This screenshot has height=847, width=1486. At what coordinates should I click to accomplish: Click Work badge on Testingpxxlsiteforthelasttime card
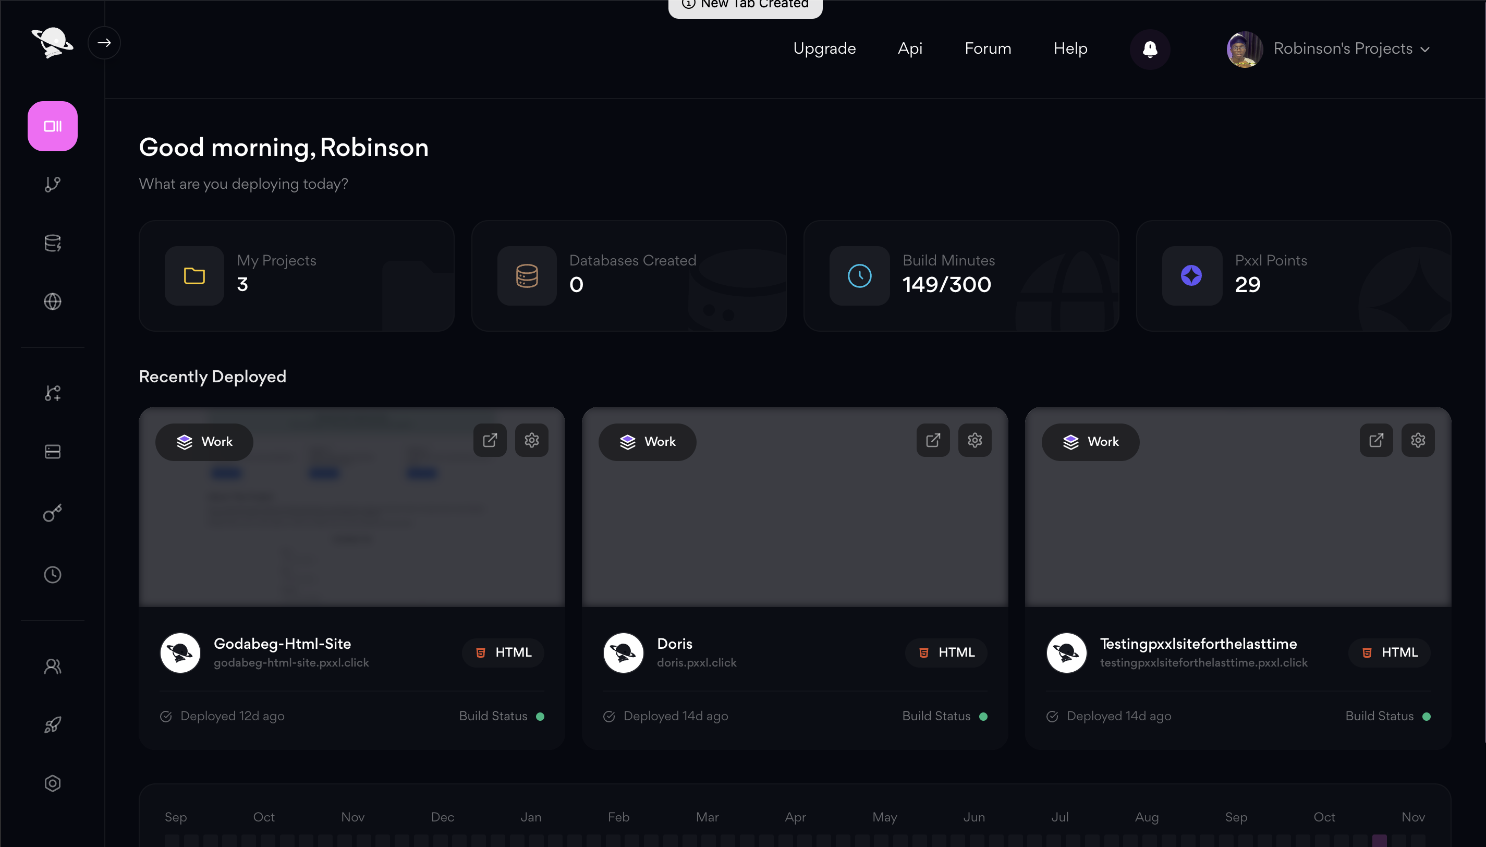1090,442
